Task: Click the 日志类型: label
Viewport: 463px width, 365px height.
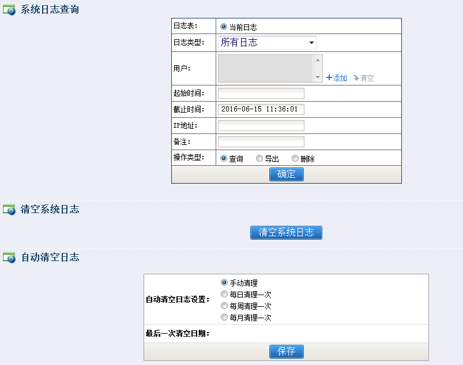Action: tap(189, 43)
